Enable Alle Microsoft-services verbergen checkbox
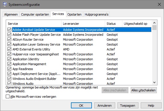 (7, 97)
